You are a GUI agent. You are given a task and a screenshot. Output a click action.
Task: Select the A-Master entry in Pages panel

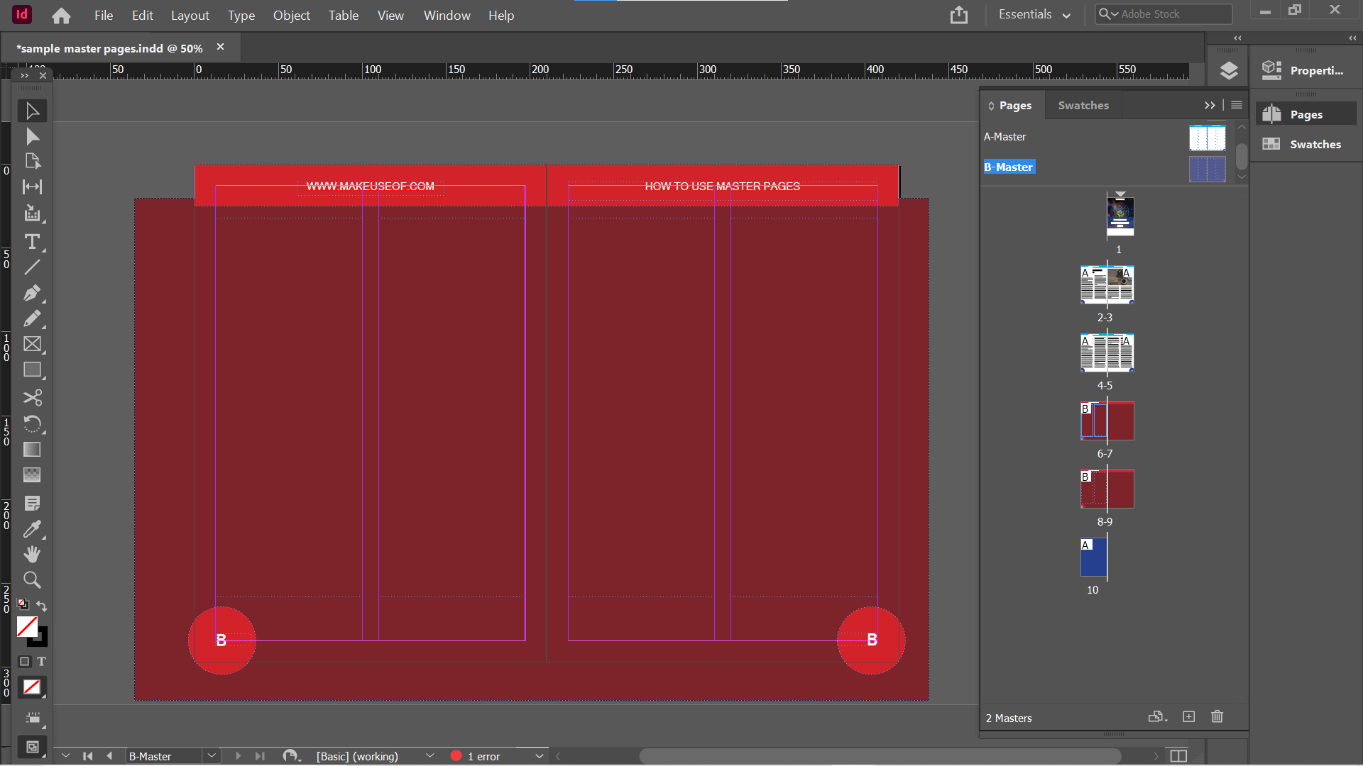point(1005,137)
